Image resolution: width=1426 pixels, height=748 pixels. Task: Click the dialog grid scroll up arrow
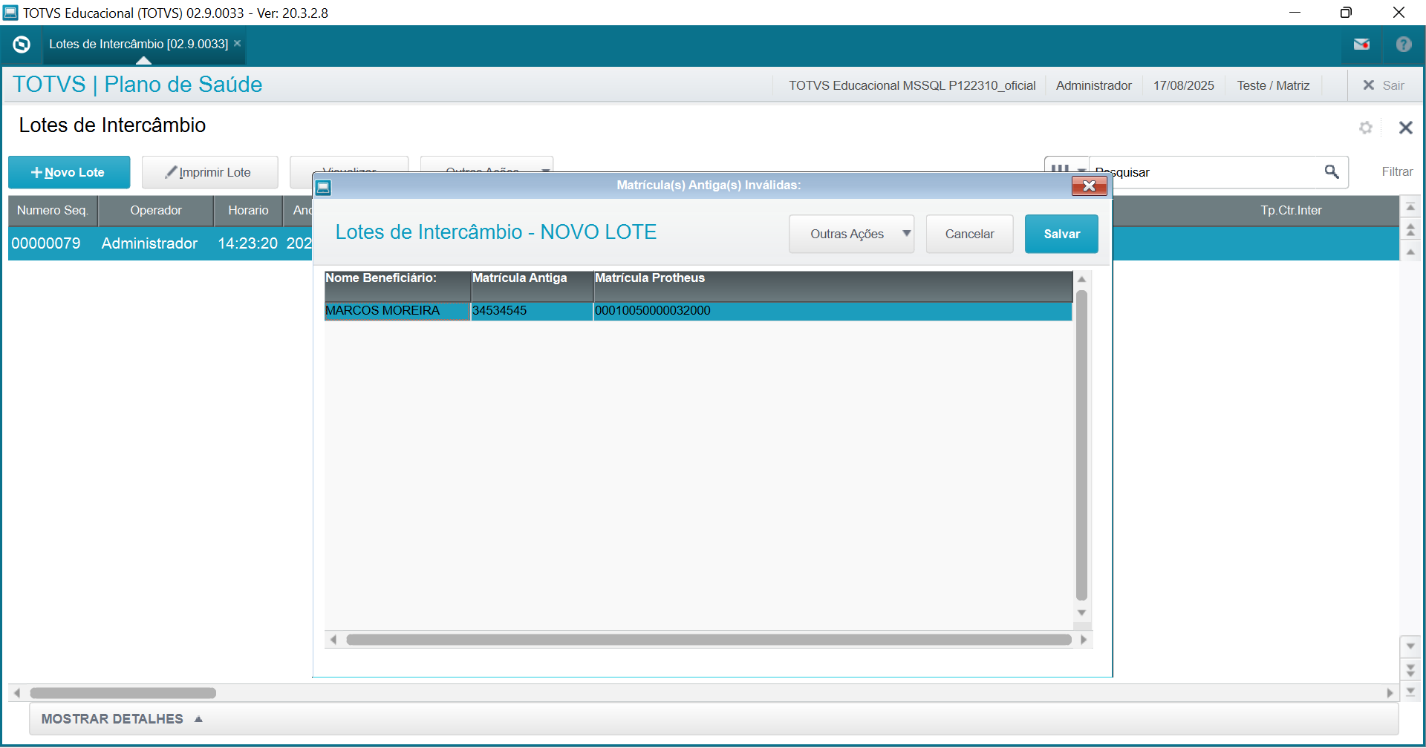tap(1082, 279)
